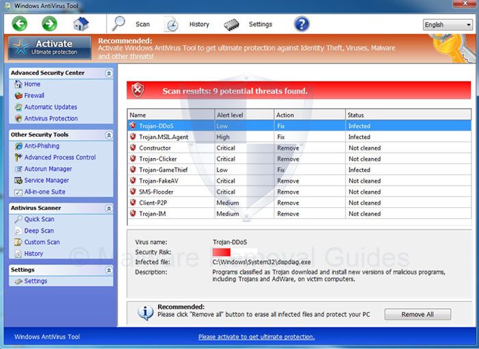Open Help via blue question mark icon
Image resolution: width=479 pixels, height=349 pixels.
point(302,24)
